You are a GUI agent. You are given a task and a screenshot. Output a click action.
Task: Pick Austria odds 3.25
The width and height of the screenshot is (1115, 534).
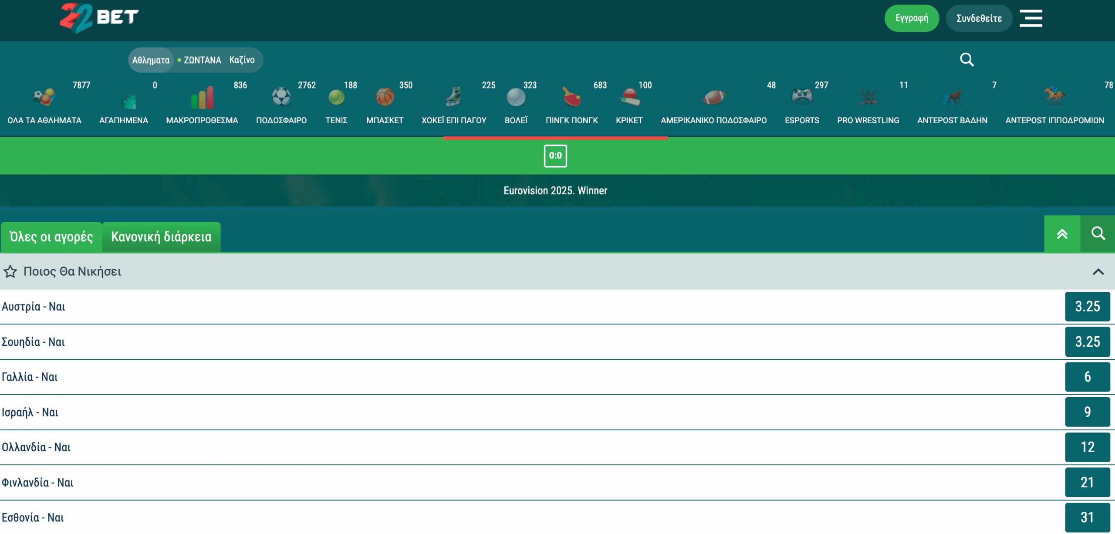click(1087, 307)
